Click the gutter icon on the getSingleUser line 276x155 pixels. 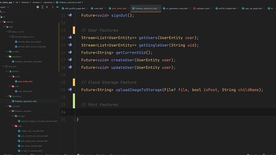70,45
